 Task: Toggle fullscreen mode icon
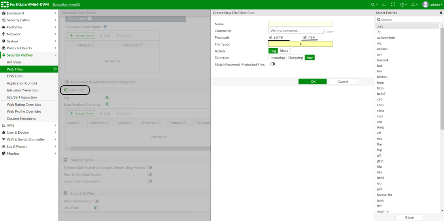pos(393,4)
